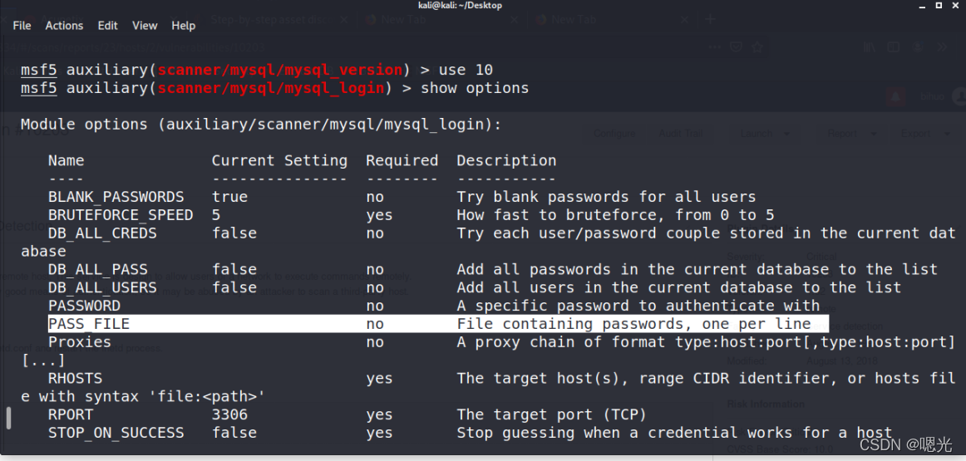
Task: Click 'Module options' header line
Action: [261, 125]
